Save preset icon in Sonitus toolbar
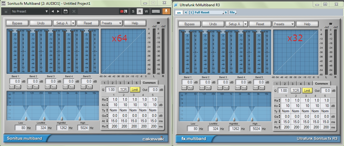This screenshot has height=146, width=344. [x=65, y=11]
